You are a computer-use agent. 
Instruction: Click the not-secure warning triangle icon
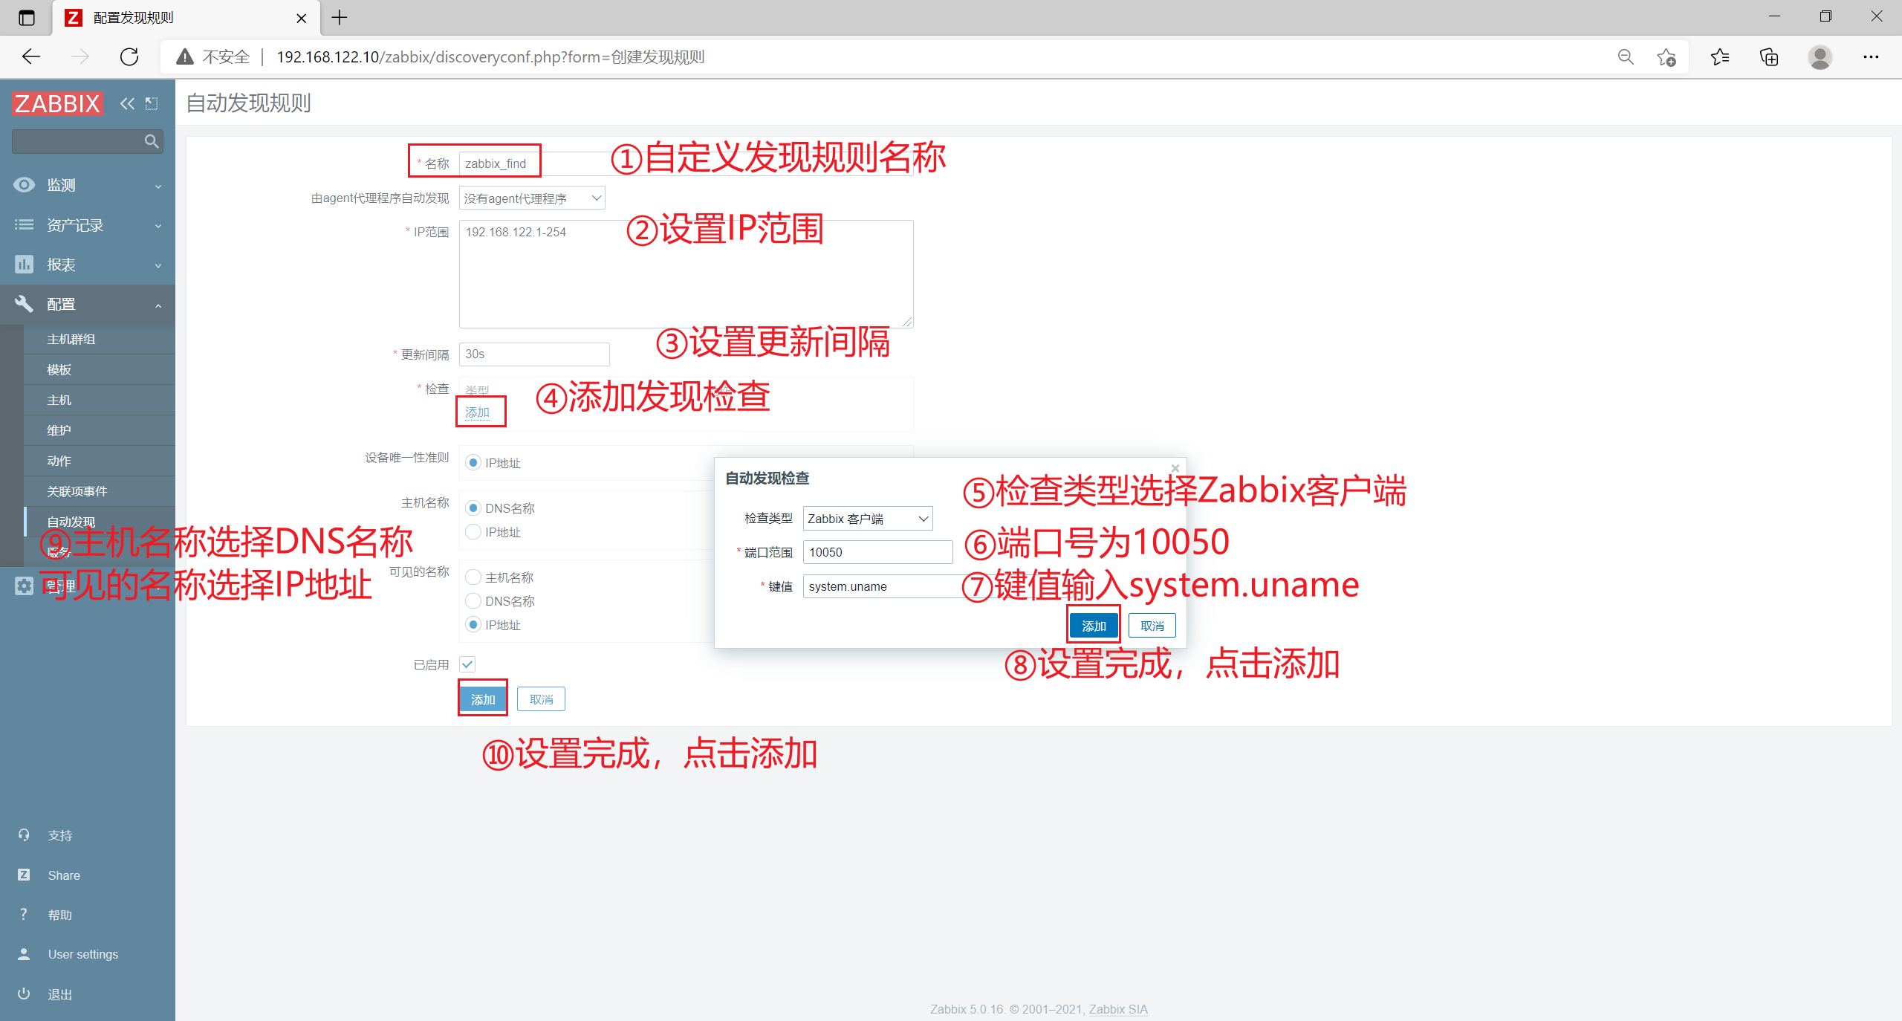point(185,56)
